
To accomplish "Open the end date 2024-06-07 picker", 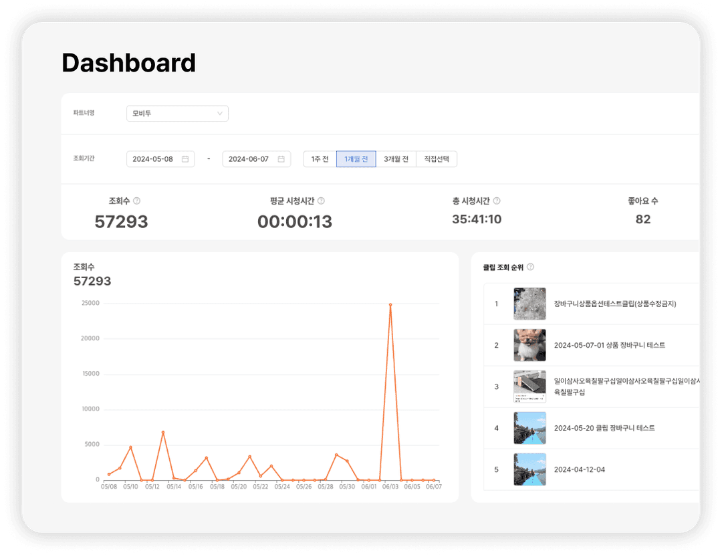I will (256, 158).
